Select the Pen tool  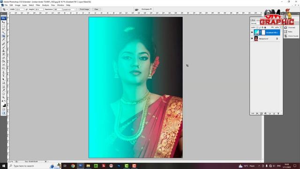[x=3, y=73]
